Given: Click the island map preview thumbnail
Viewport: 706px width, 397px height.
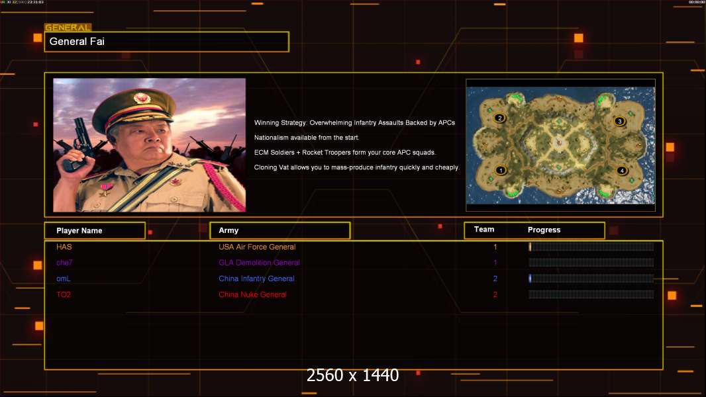Looking at the screenshot, I should click(x=560, y=145).
